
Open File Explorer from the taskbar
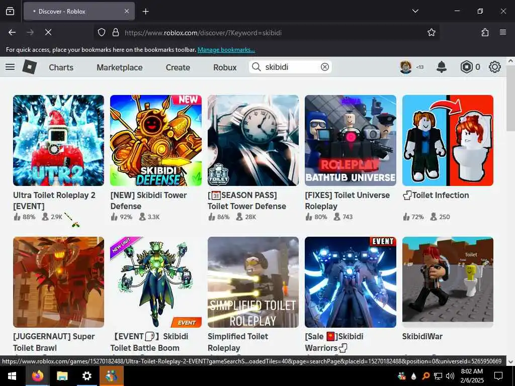point(62,376)
